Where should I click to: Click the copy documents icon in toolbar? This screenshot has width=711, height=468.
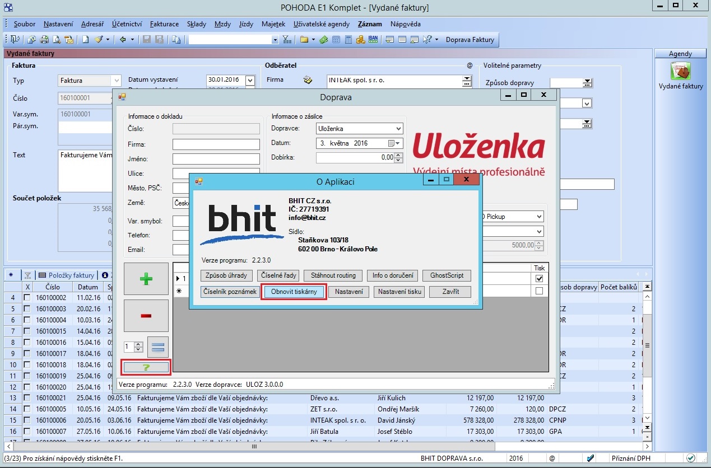[176, 40]
